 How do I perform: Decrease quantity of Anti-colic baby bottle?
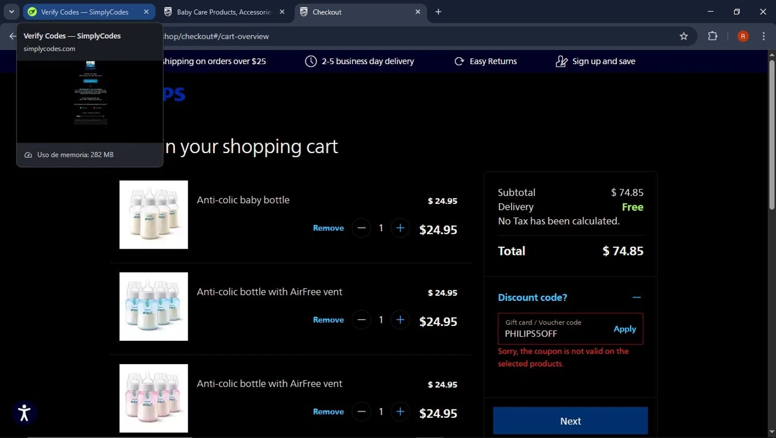[x=361, y=228]
